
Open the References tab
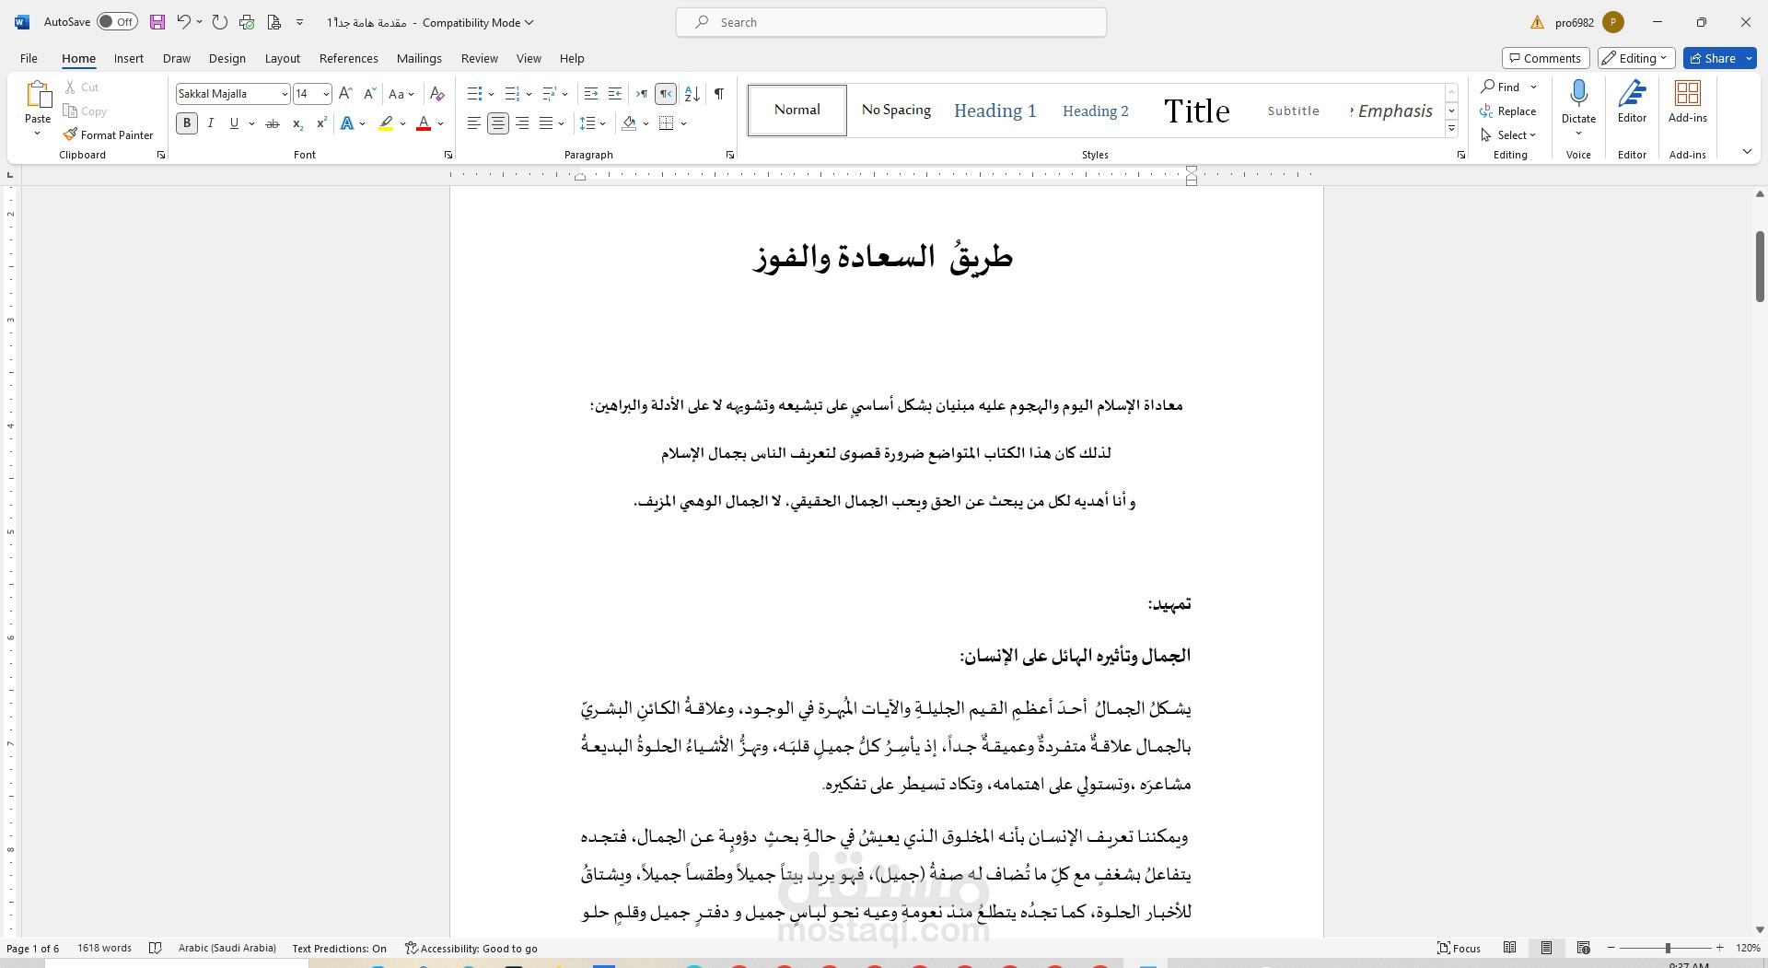point(348,58)
